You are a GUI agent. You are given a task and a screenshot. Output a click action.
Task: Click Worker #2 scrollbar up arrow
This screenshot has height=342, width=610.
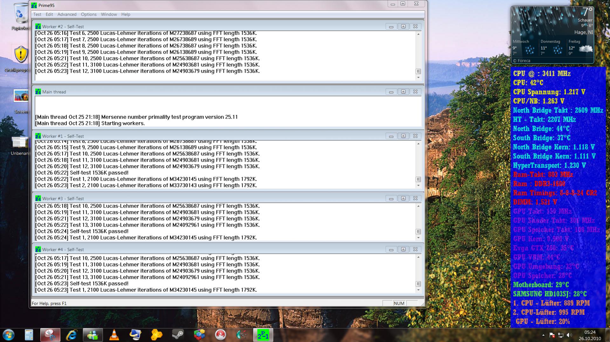coord(418,34)
